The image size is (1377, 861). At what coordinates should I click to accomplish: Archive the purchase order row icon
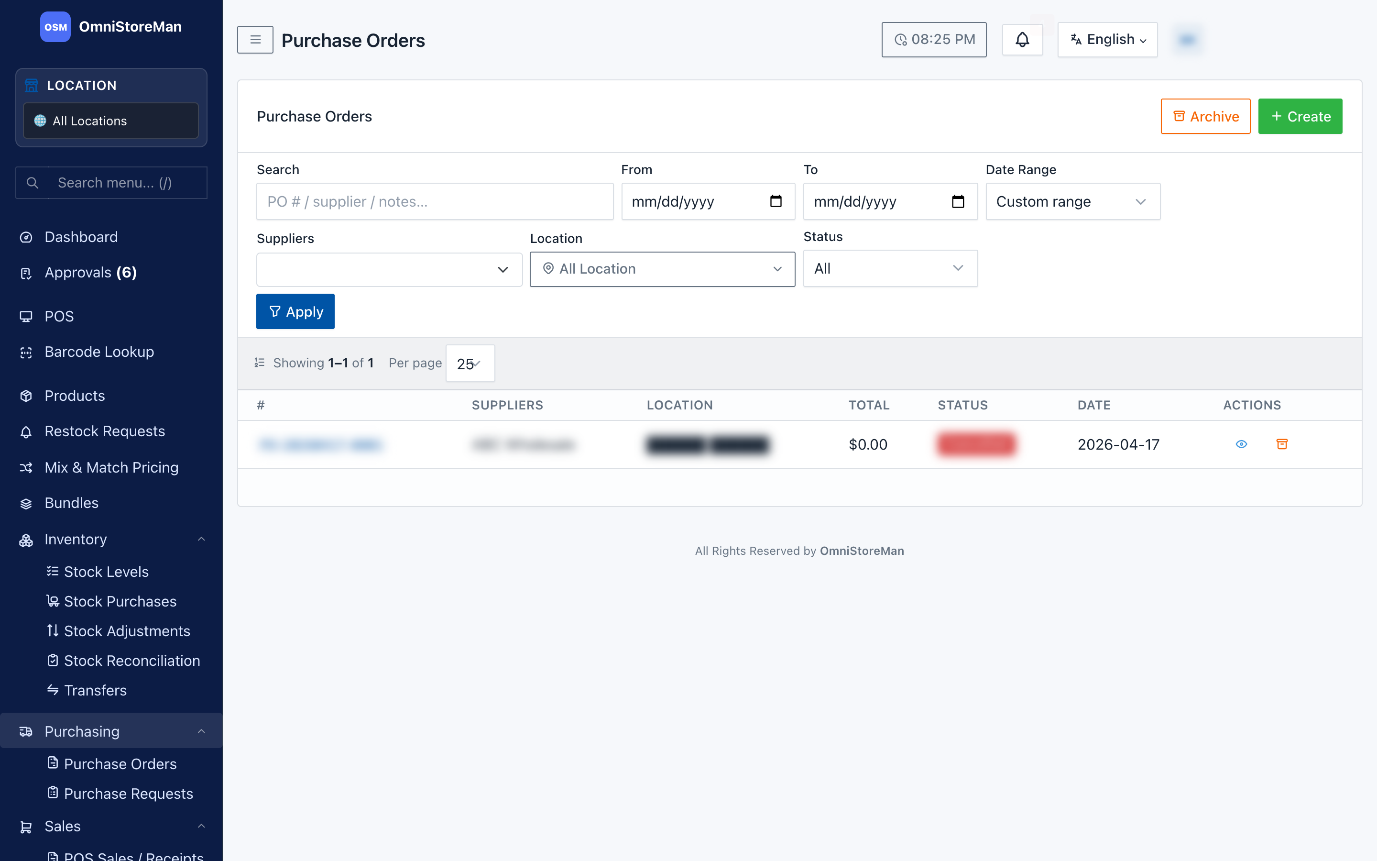pos(1281,444)
